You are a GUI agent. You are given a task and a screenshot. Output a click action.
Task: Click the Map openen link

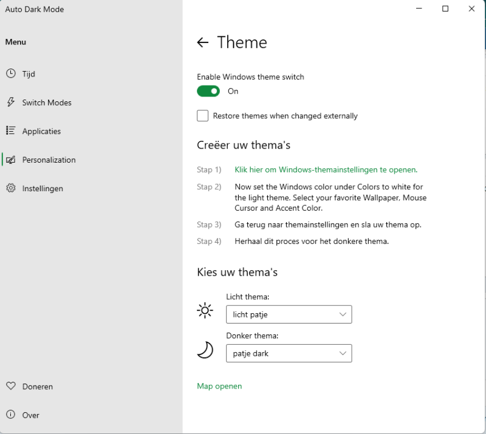(x=219, y=386)
